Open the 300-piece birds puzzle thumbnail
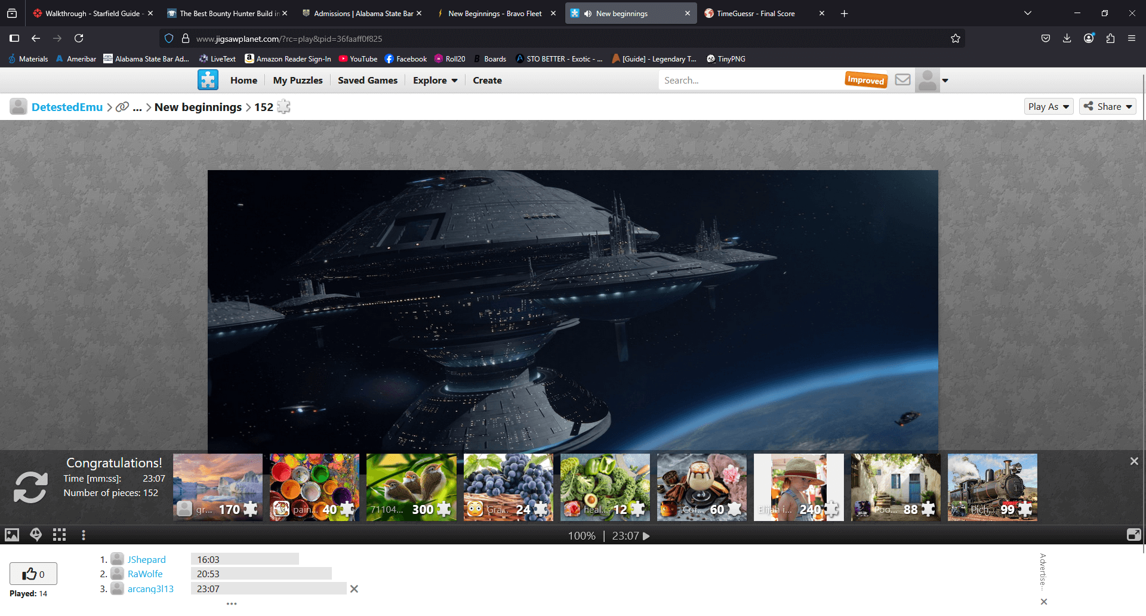1146x616 pixels. [x=411, y=487]
